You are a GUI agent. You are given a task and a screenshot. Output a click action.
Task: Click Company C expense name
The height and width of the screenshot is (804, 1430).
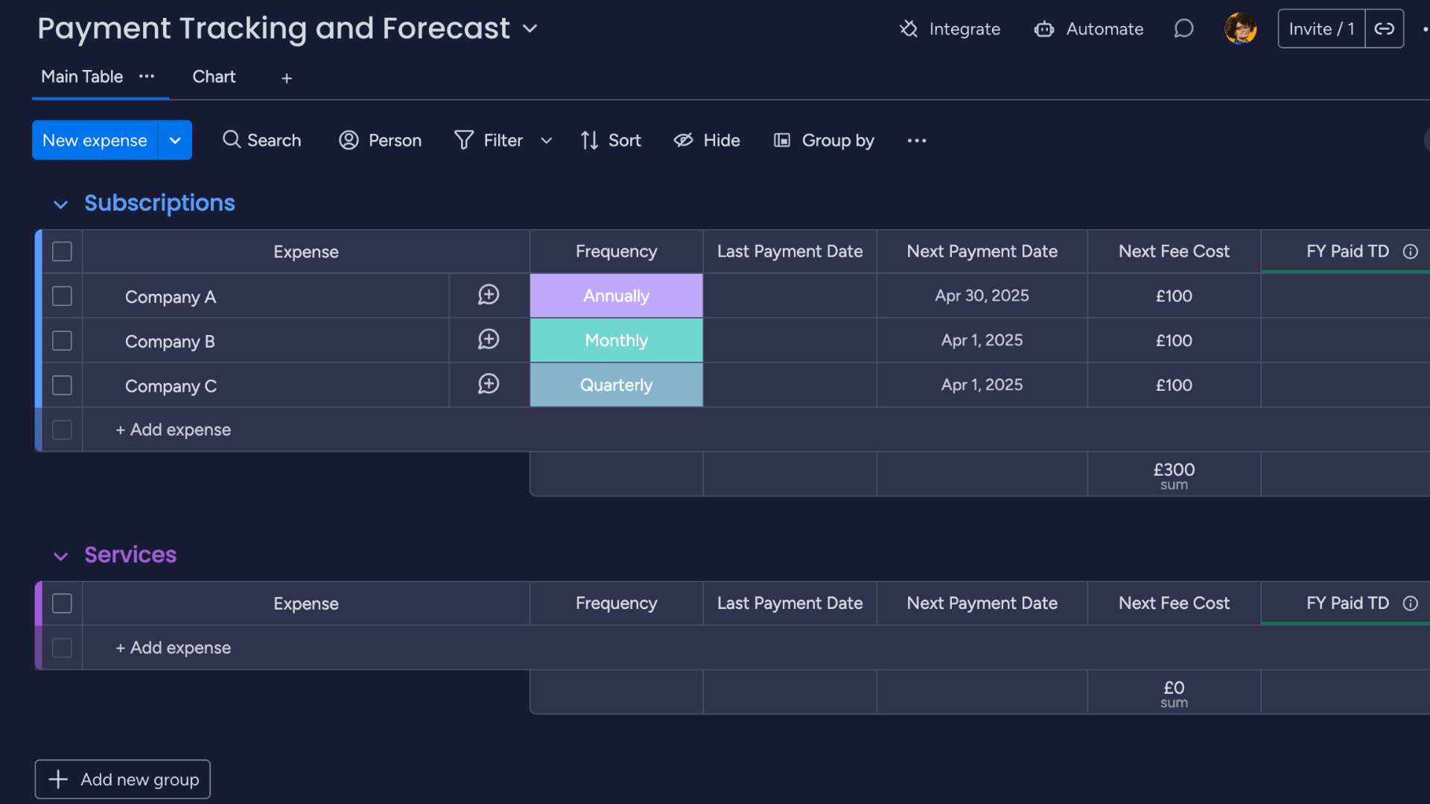[171, 386]
